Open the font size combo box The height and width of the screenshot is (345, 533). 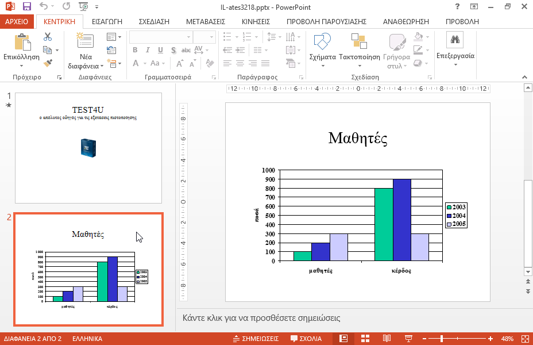[x=204, y=37]
